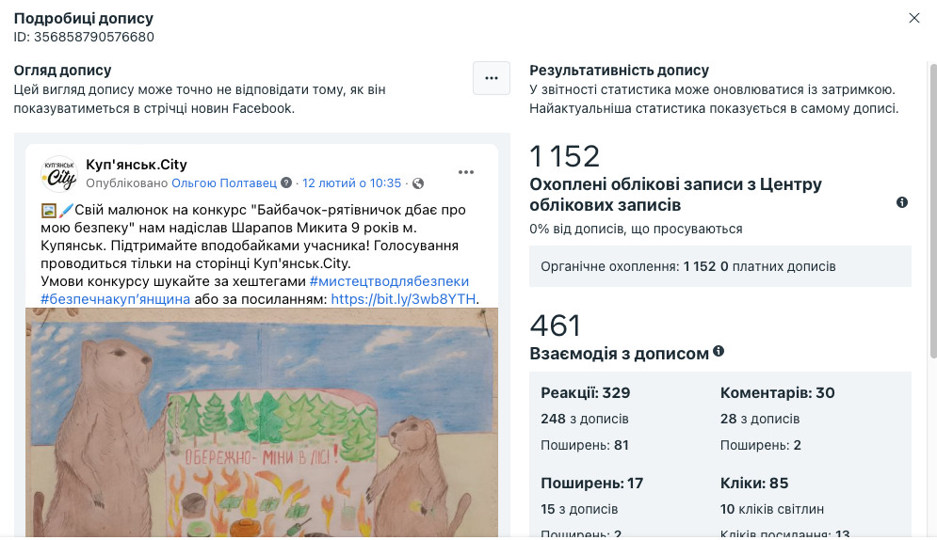Image resolution: width=937 pixels, height=540 pixels.
Task: Open Ольгою Полтавец profile link
Action: (224, 183)
